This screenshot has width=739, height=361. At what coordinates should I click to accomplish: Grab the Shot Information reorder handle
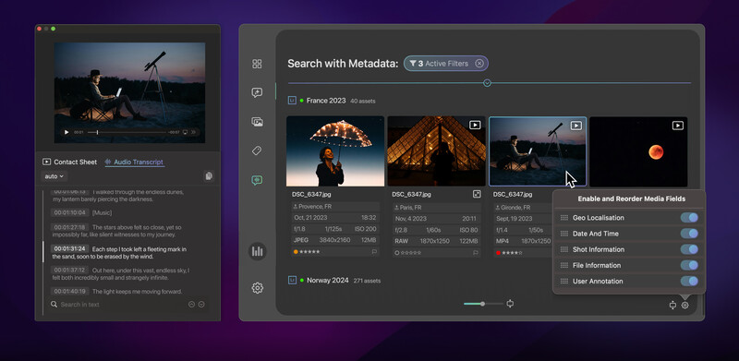point(564,249)
